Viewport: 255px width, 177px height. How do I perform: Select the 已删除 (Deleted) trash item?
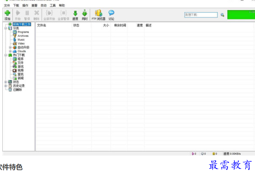tap(15, 89)
